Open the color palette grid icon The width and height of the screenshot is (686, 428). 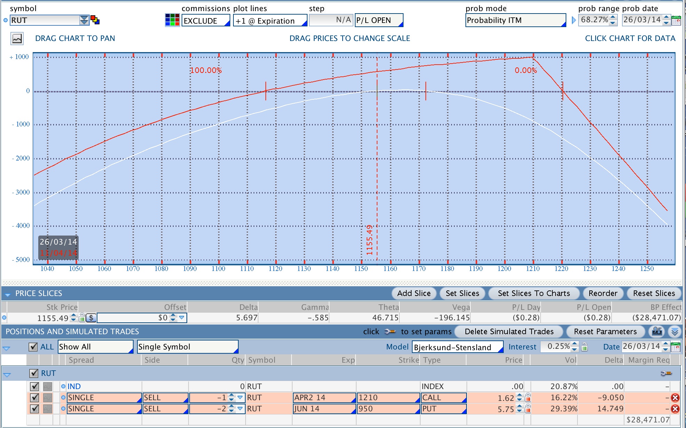(172, 20)
